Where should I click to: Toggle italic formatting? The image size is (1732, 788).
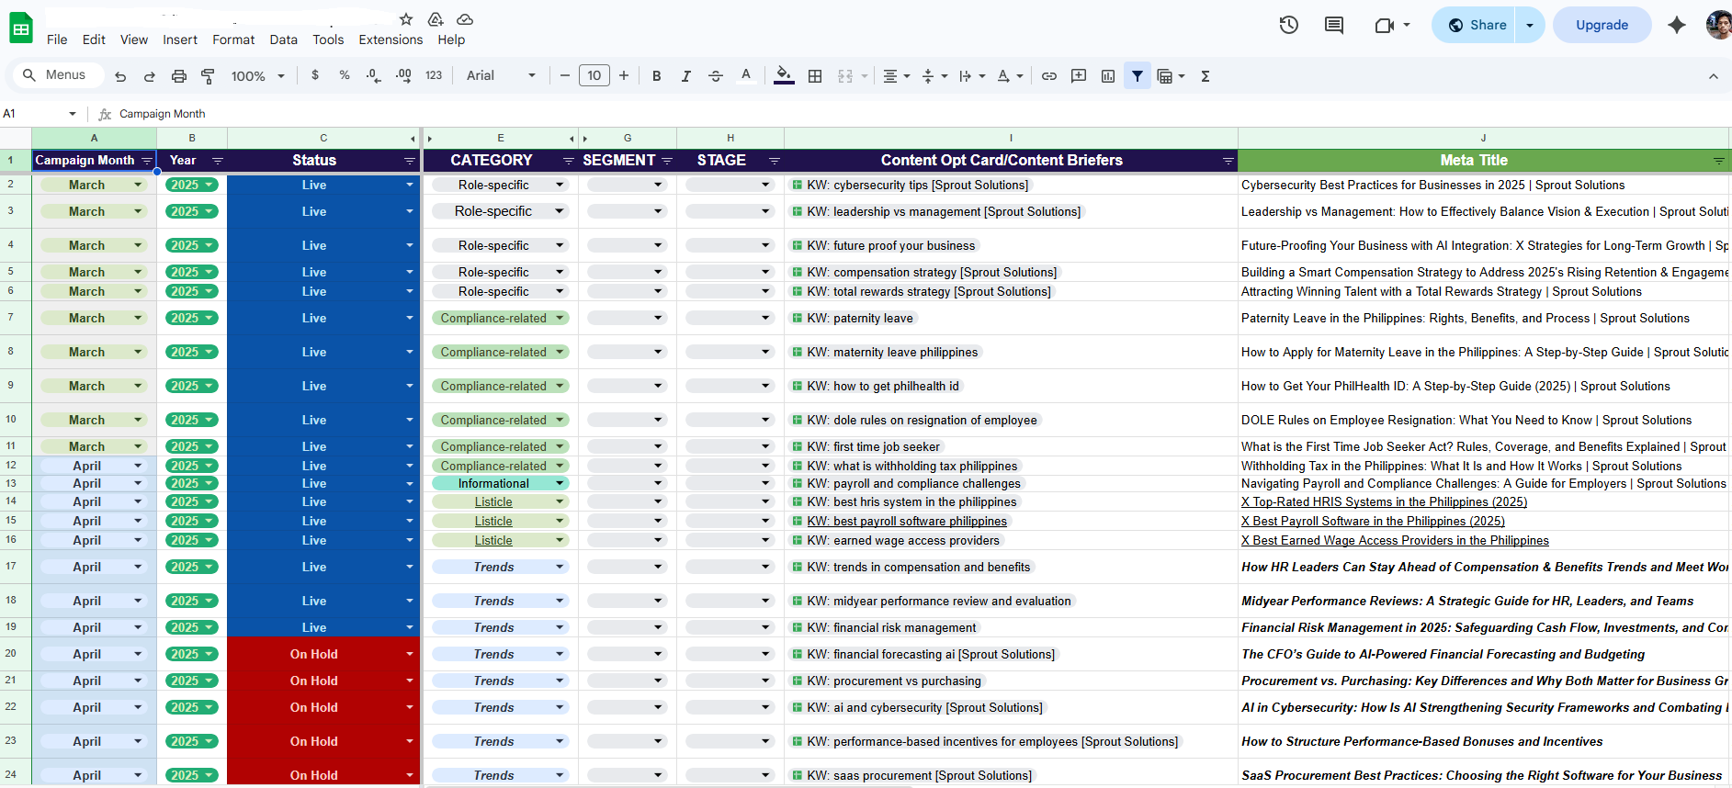point(685,76)
